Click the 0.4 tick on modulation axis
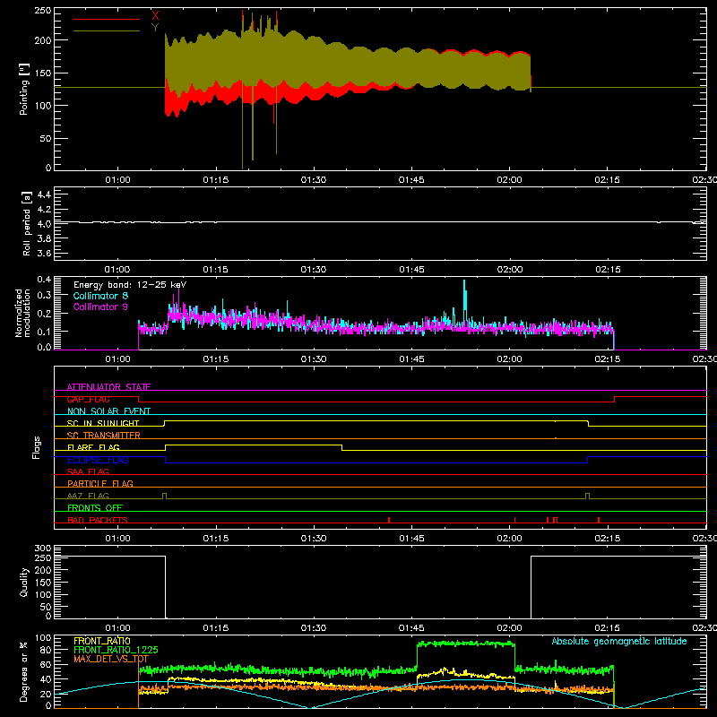The image size is (717, 717). pyautogui.click(x=44, y=280)
